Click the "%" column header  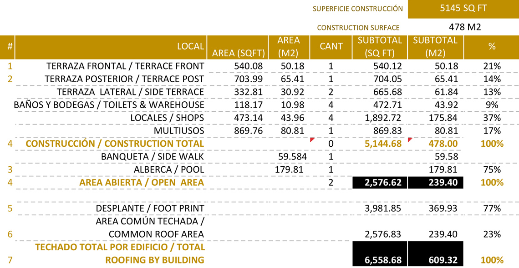click(492, 46)
